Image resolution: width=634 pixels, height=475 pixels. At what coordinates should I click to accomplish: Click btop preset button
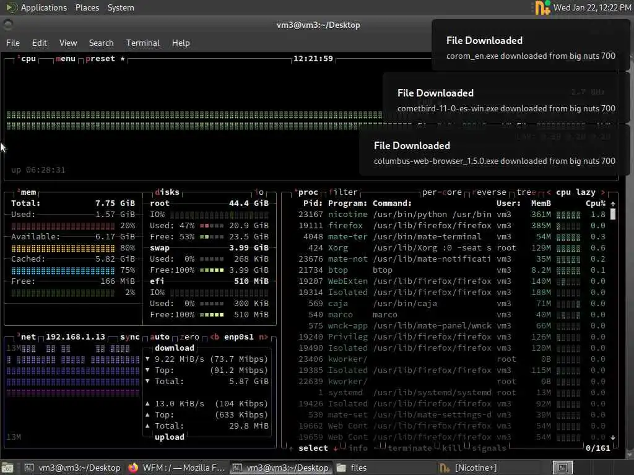(x=100, y=59)
